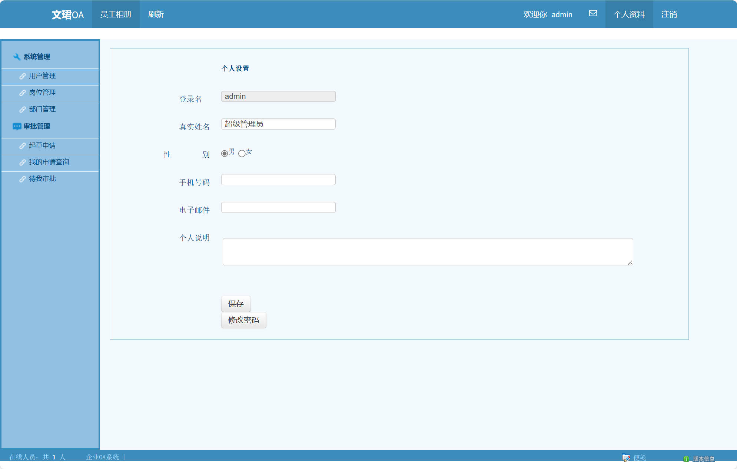Click the chat bubble icon beside 审批管理
The image size is (737, 469).
17,126
